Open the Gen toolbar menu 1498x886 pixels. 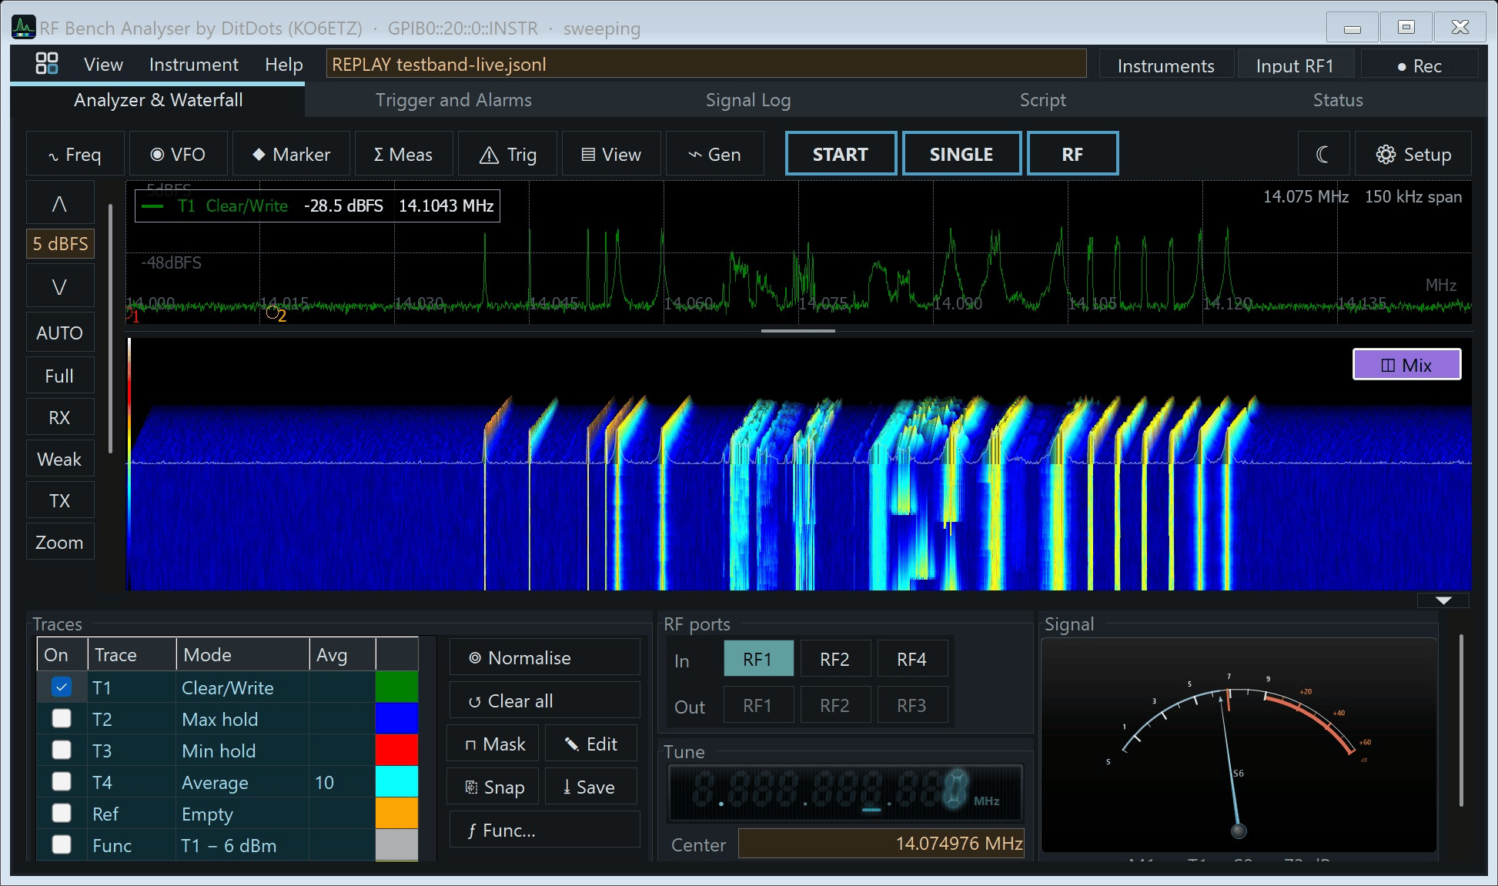pyautogui.click(x=714, y=154)
